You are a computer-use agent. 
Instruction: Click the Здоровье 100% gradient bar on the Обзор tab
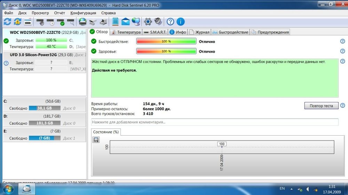[166, 51]
